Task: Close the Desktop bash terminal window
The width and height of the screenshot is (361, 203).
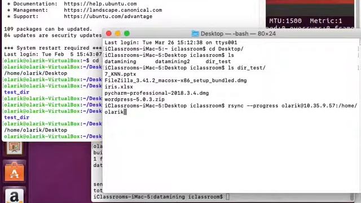Action: [x=109, y=34]
